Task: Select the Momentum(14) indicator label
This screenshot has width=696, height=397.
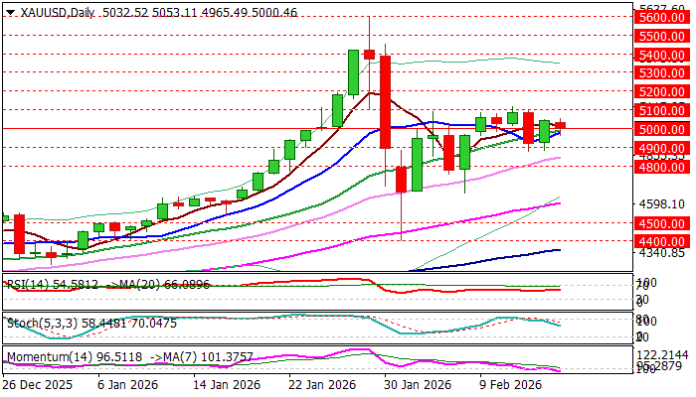Action: point(40,353)
